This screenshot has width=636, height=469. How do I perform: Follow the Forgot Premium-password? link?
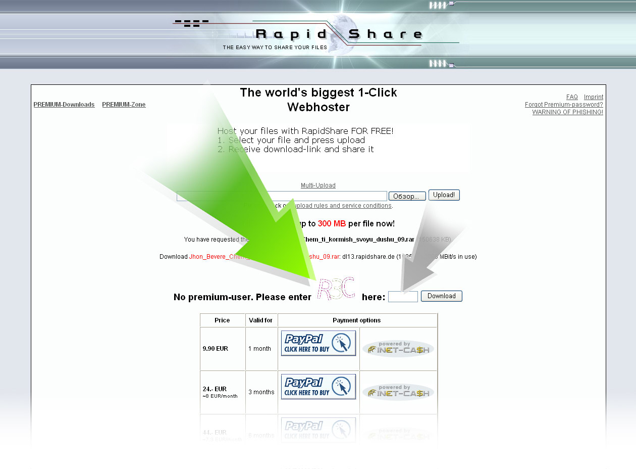click(564, 105)
